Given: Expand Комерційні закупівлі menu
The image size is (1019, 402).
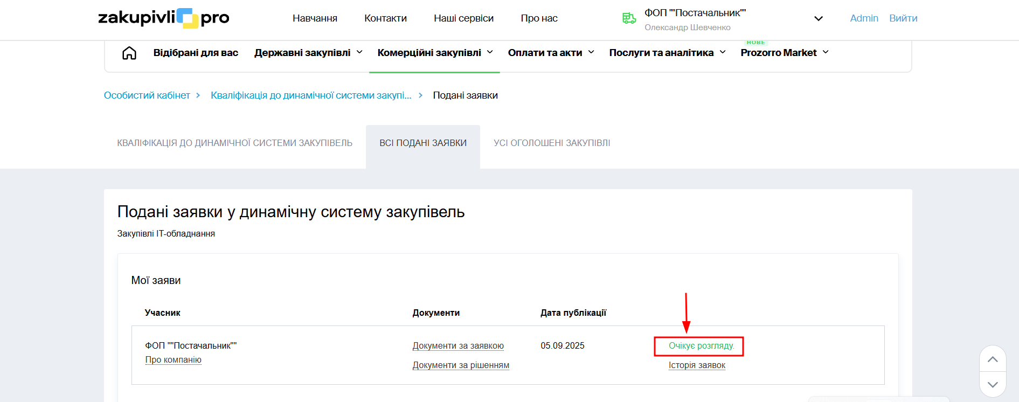Looking at the screenshot, I should [x=435, y=53].
